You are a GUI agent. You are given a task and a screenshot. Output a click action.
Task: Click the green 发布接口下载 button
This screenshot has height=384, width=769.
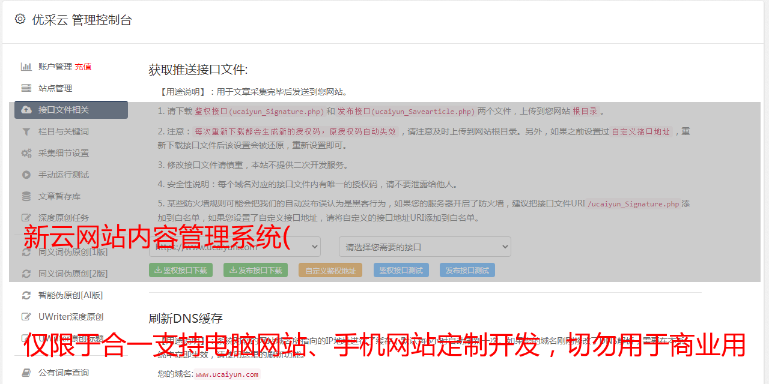tap(255, 270)
